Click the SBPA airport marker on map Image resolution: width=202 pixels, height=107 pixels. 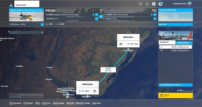(128, 49)
